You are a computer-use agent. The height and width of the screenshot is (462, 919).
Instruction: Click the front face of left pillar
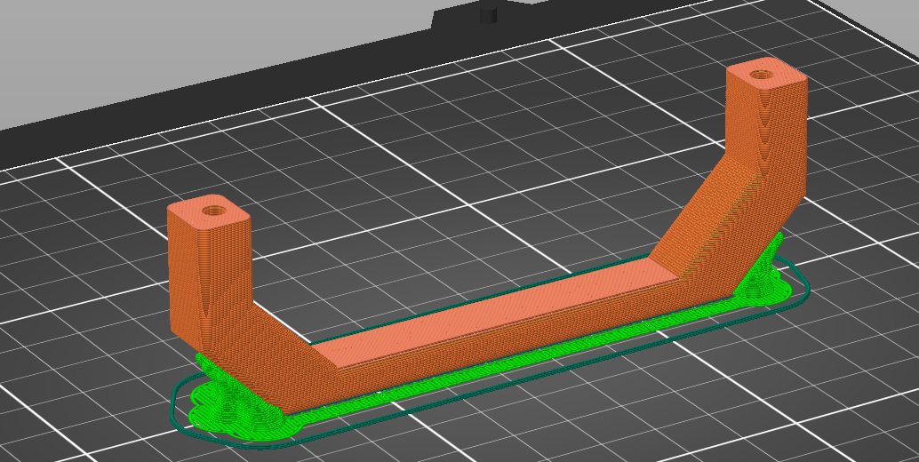222,284
